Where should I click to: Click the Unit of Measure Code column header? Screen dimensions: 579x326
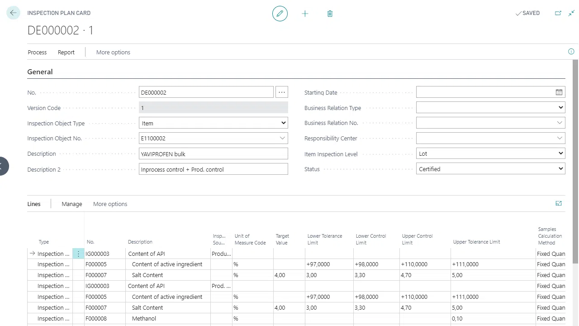[250, 239]
